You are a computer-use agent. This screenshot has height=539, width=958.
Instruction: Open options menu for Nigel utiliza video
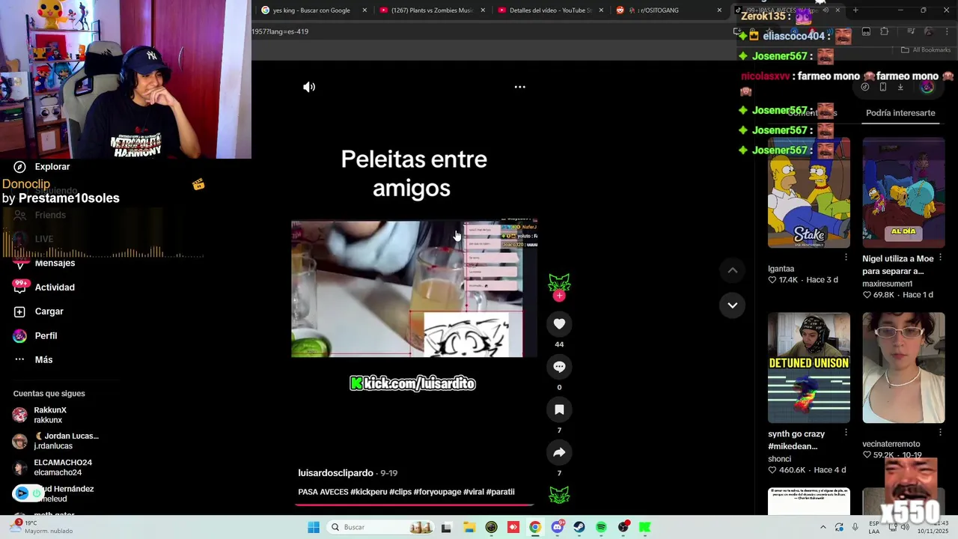pos(941,258)
